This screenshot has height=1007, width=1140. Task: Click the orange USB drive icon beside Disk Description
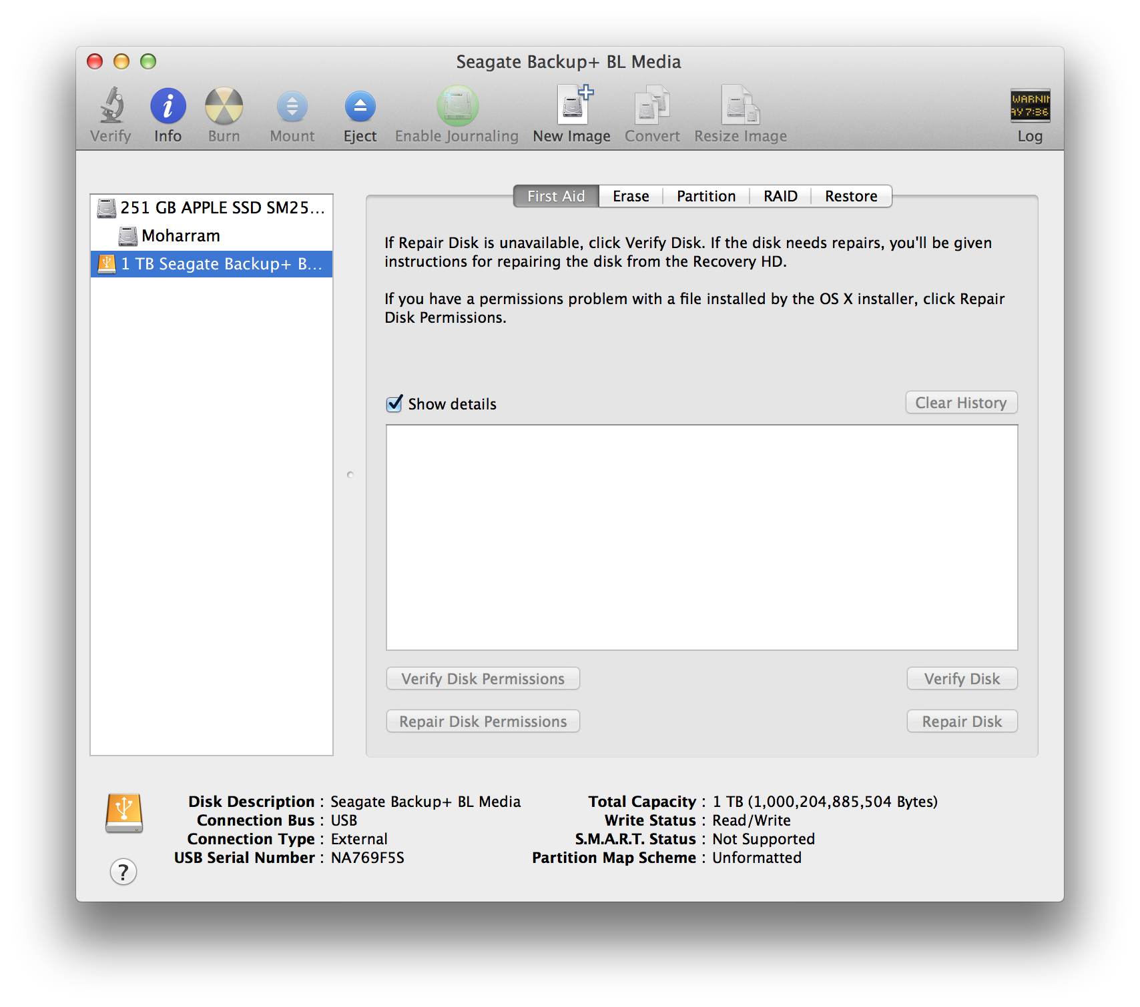[x=124, y=813]
